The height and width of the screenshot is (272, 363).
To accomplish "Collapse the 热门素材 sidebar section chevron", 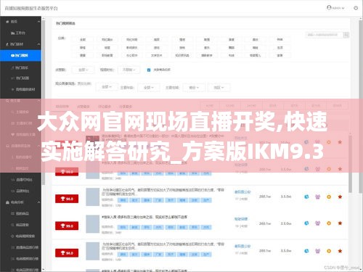I will click(38, 44).
